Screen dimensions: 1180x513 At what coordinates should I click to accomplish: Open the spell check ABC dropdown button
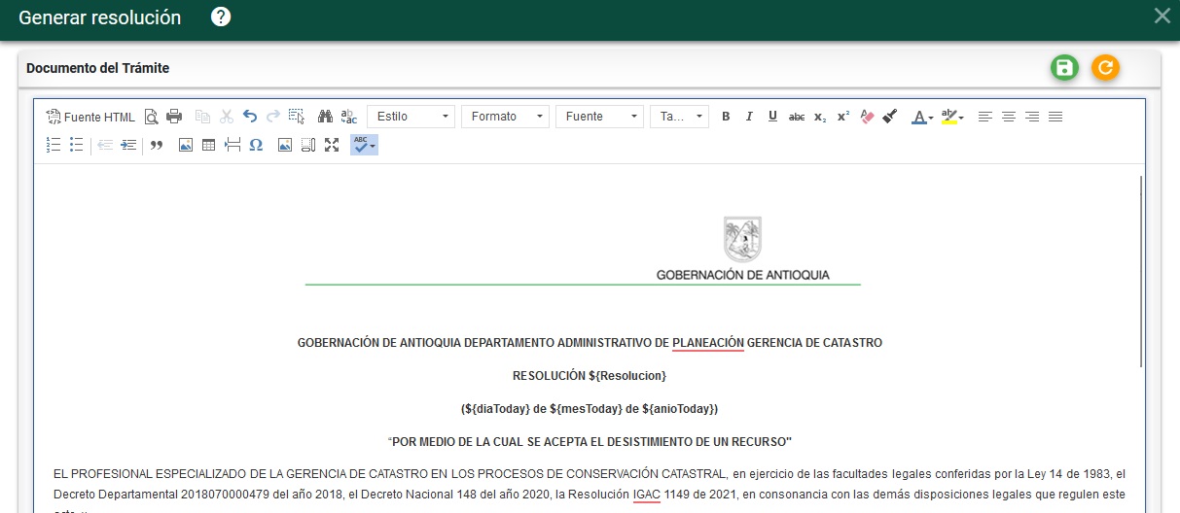364,145
